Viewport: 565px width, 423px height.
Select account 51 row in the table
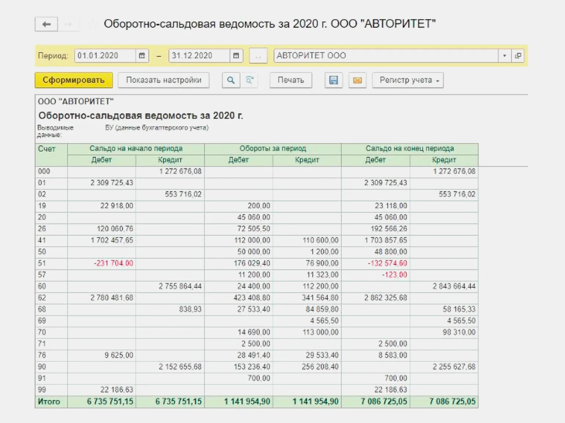tap(42, 263)
